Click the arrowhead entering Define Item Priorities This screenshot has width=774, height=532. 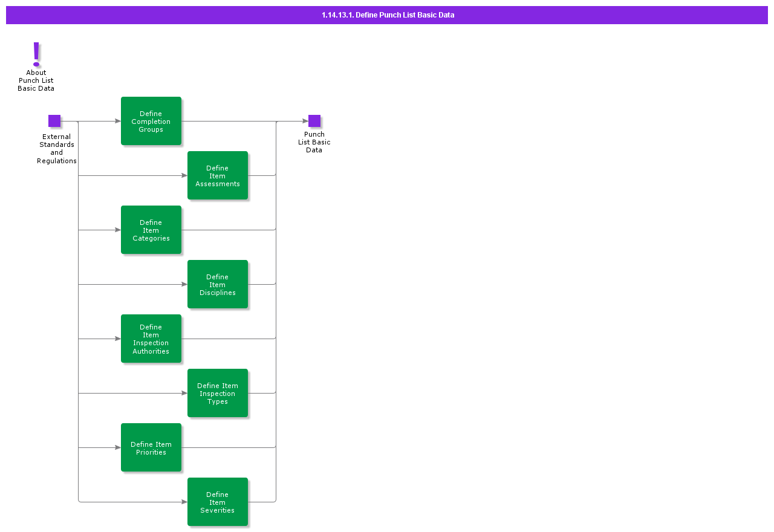(118, 447)
